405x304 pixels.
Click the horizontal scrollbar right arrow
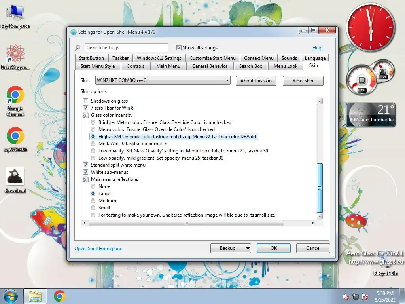point(313,223)
